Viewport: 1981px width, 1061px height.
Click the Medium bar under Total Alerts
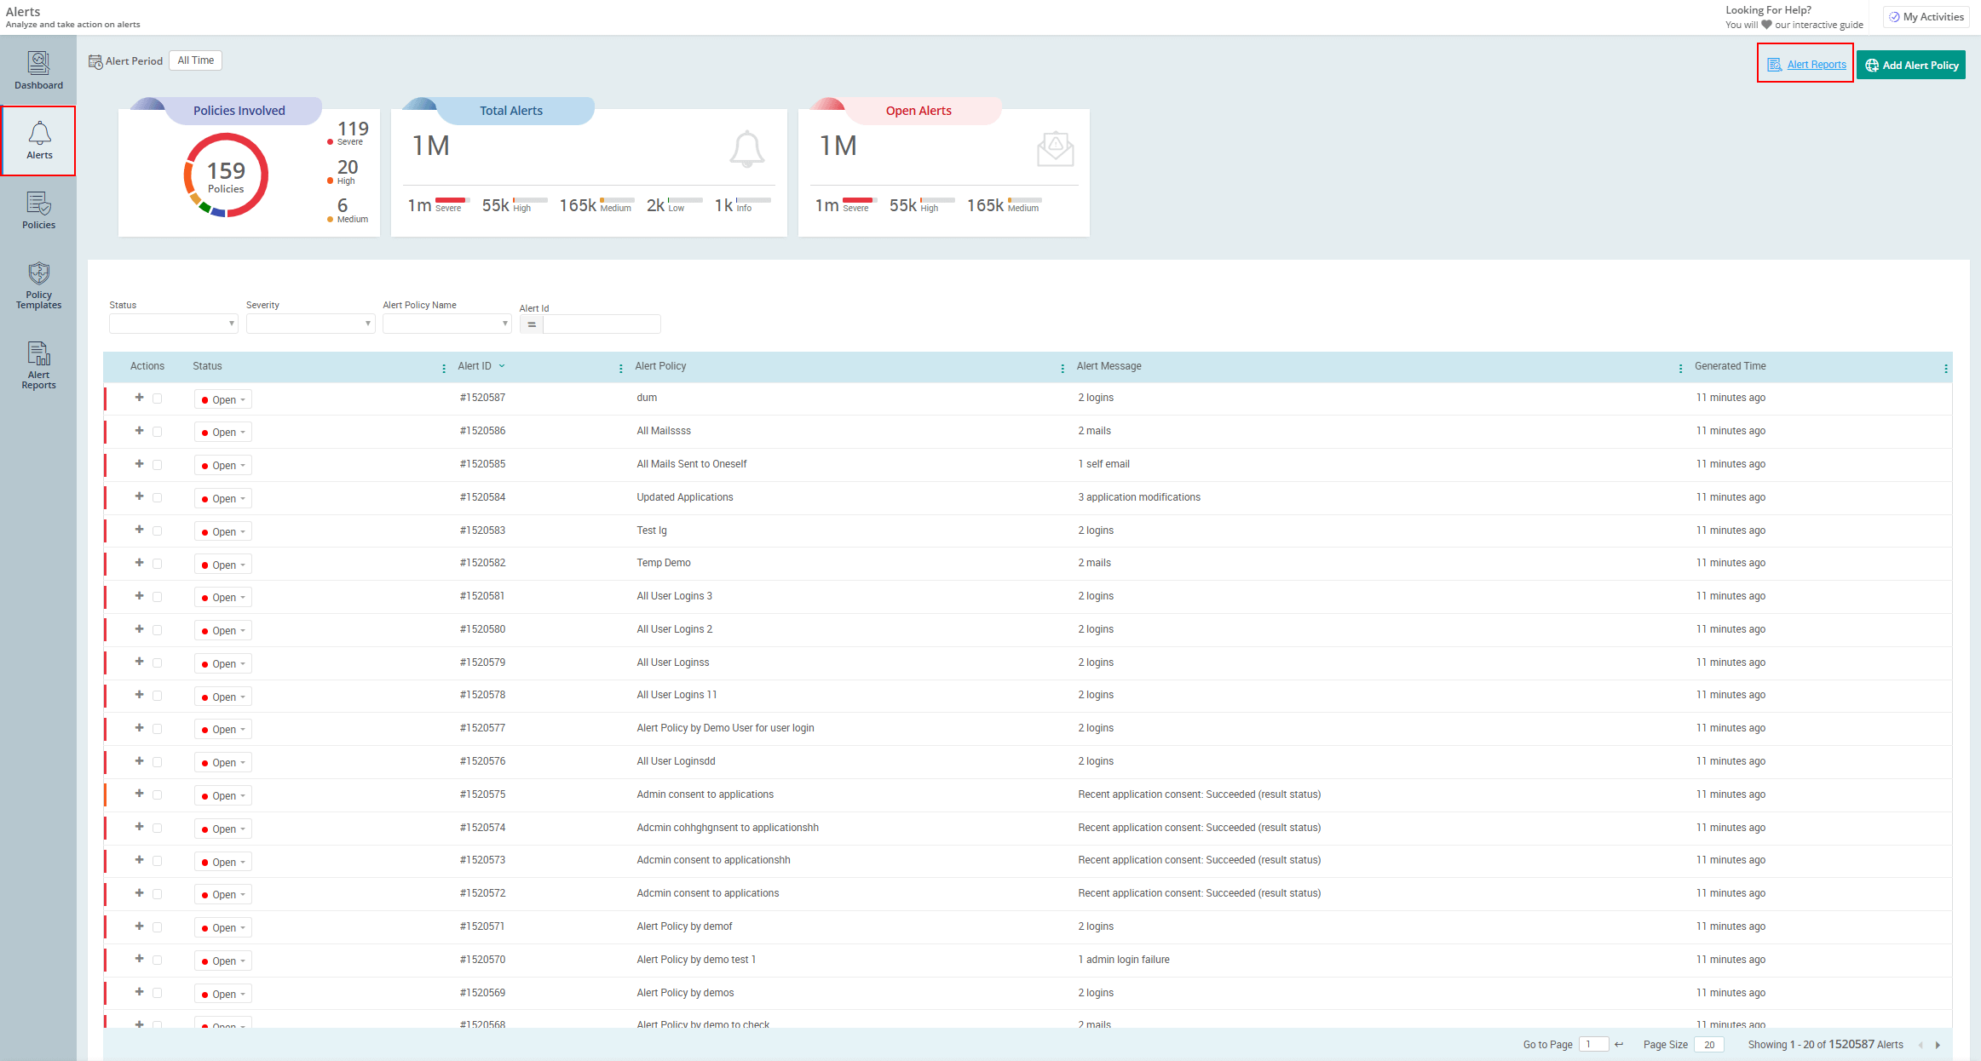617,200
